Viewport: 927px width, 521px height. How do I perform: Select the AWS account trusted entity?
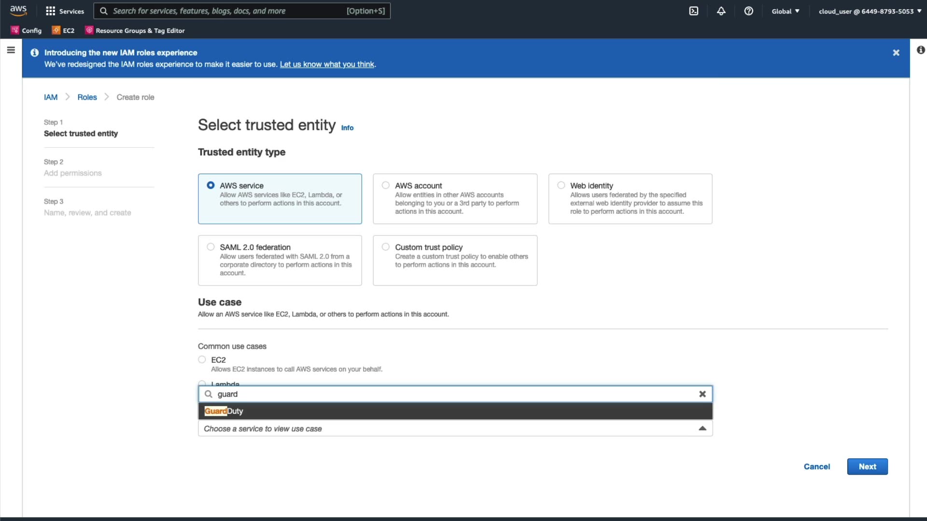point(386,185)
